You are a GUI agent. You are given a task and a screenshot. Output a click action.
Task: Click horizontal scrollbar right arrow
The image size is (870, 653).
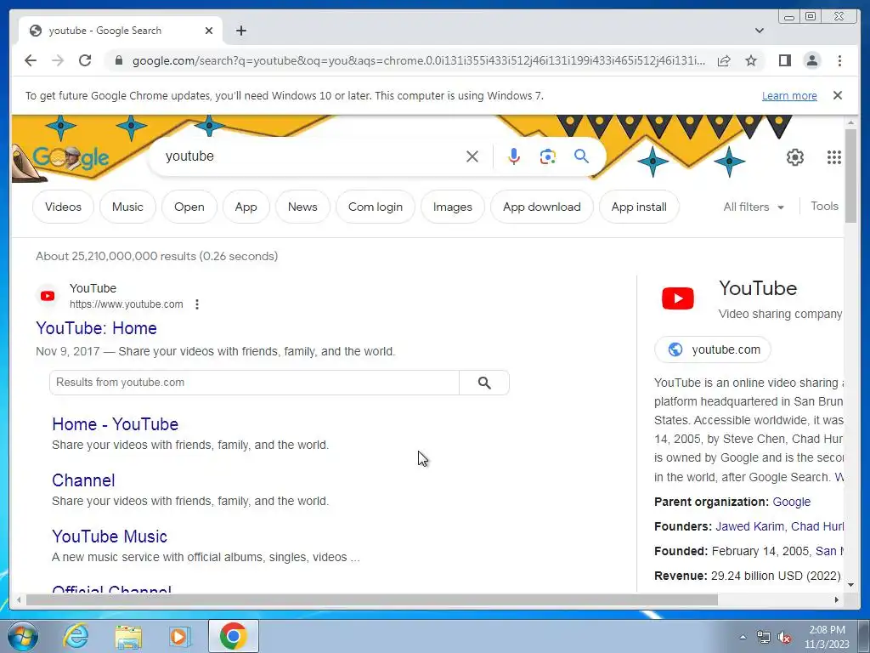click(837, 599)
